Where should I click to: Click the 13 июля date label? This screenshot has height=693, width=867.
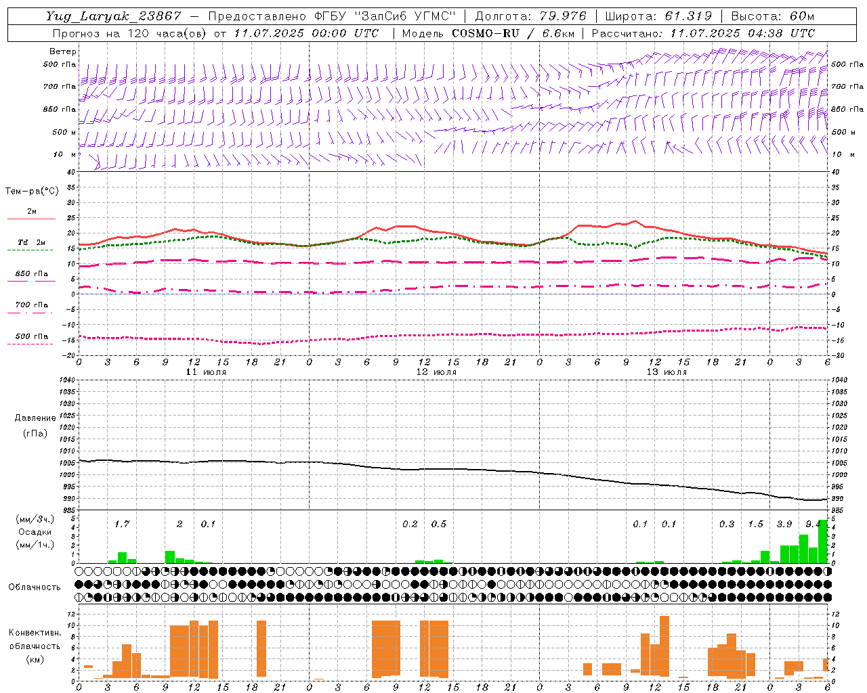click(x=667, y=372)
